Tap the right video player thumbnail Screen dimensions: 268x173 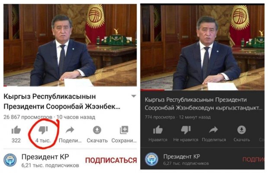[202, 47]
